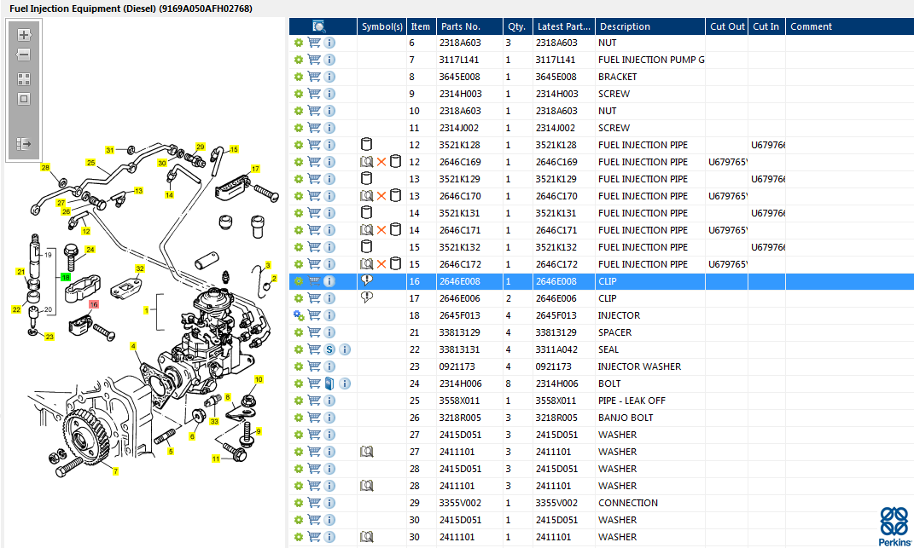Sort table by Parts No. column
This screenshot has height=548, width=914.
coord(469,26)
